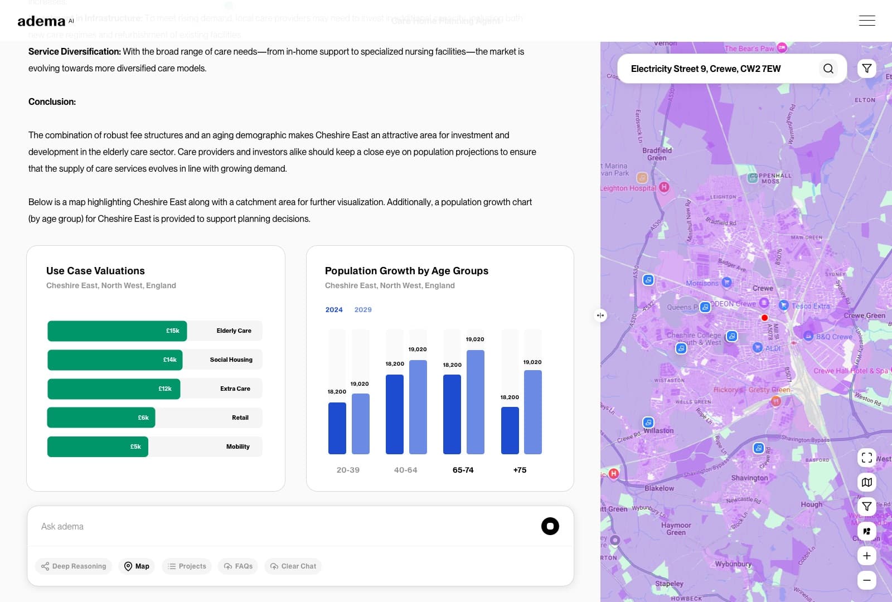Click the panel split divider handle
This screenshot has height=602, width=892.
(x=600, y=315)
